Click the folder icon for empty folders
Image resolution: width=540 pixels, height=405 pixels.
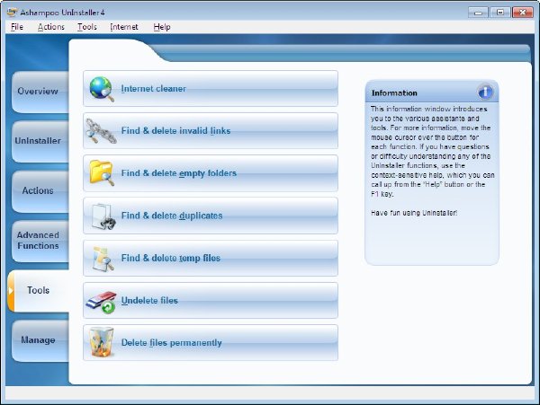(x=102, y=173)
